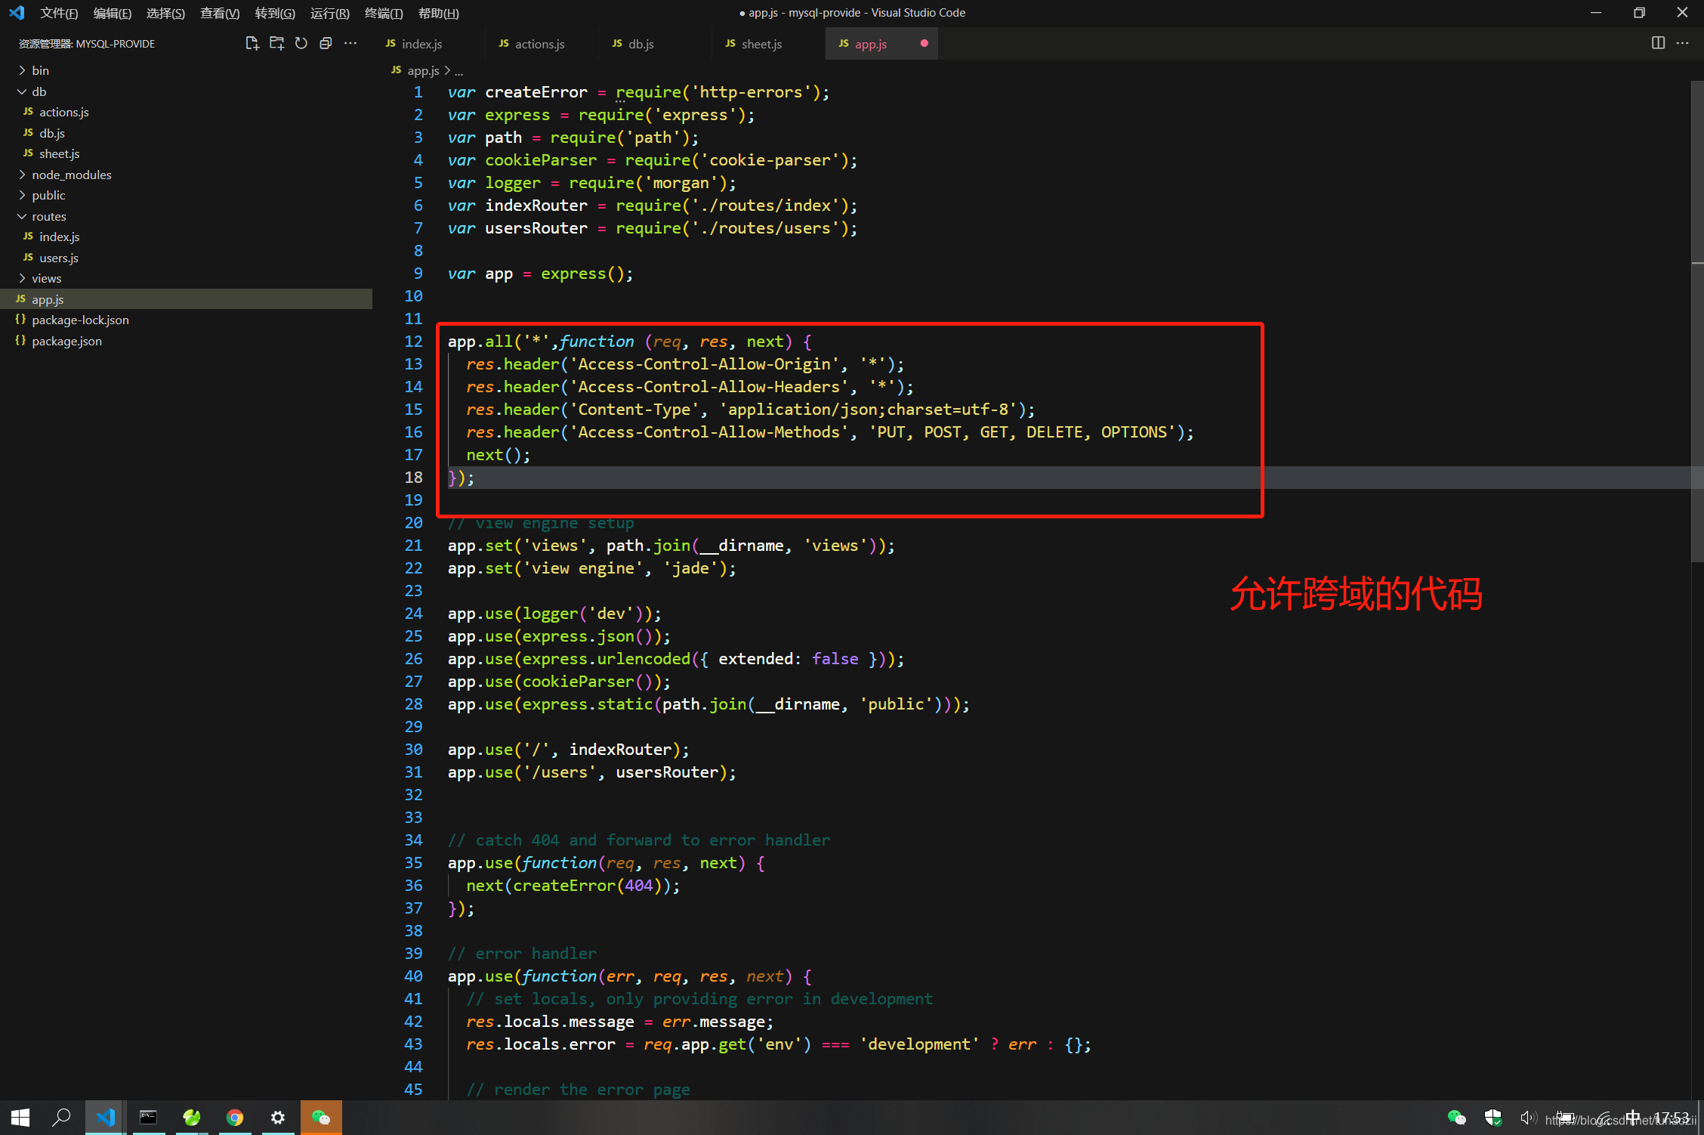Open Chrome from the taskbar
Screen dimensions: 1704x1135
click(x=235, y=1118)
